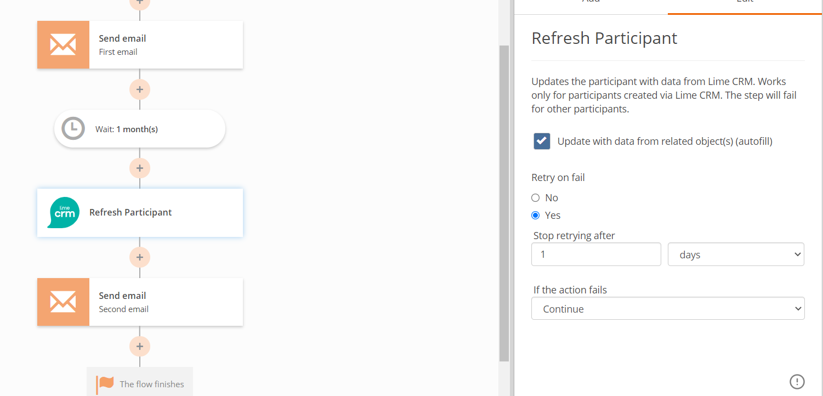Select the Wait 1 month(s) step

139,128
